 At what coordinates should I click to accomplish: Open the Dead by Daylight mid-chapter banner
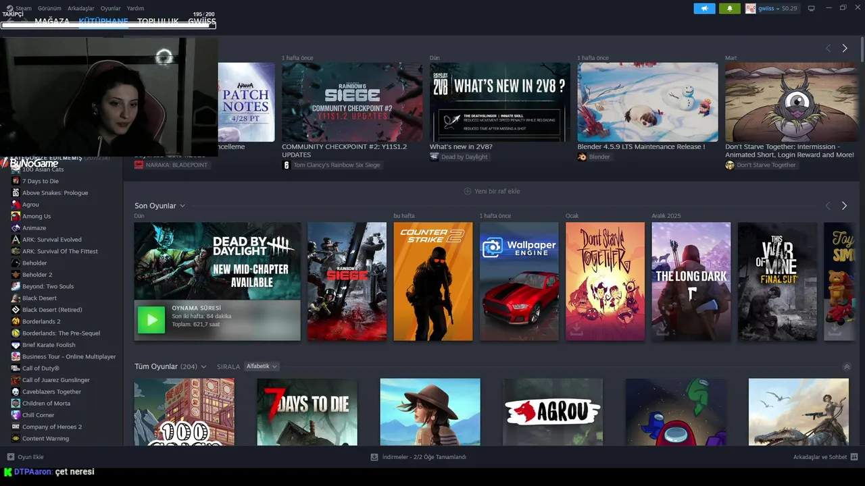tap(218, 261)
